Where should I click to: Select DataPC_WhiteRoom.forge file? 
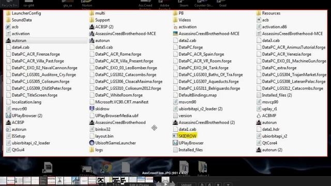tap(119, 95)
